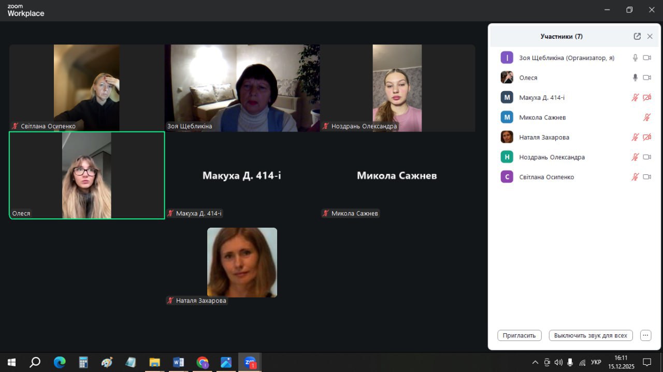The width and height of the screenshot is (663, 372).
Task: Open Microsoft Word from the taskbar
Action: click(x=179, y=362)
